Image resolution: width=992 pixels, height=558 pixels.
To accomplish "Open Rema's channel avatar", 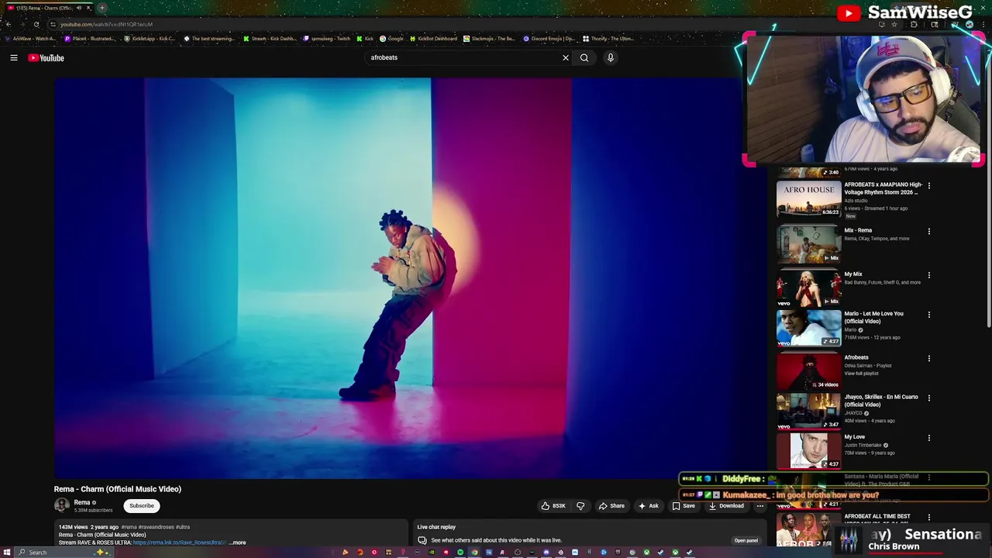I will click(62, 505).
